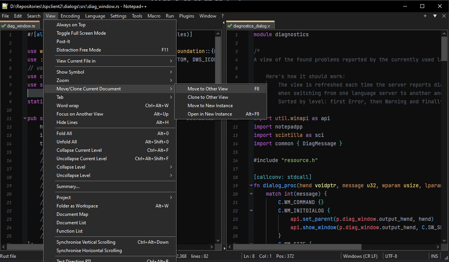Open the Window menu
Viewport: 449px width, 262px height.
(x=207, y=16)
